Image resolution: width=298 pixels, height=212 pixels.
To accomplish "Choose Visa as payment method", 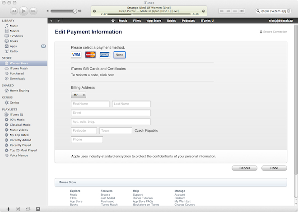I will click(x=76, y=55).
